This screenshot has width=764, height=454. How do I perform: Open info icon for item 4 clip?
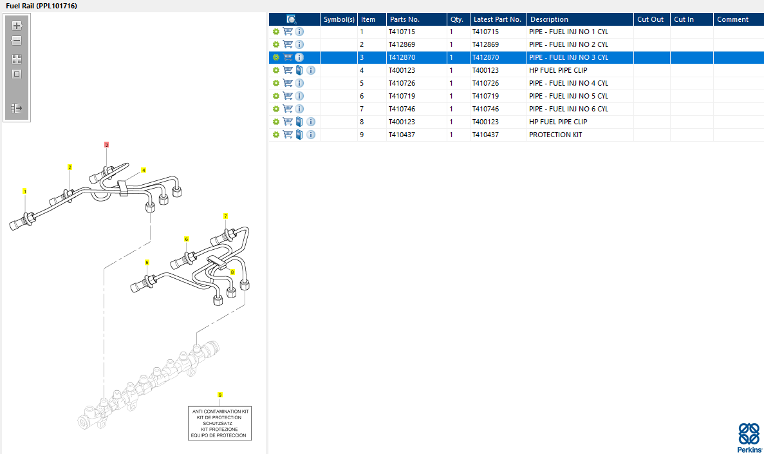[x=311, y=70]
